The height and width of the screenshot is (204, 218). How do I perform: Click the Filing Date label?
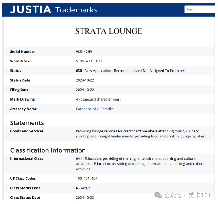click(x=19, y=90)
